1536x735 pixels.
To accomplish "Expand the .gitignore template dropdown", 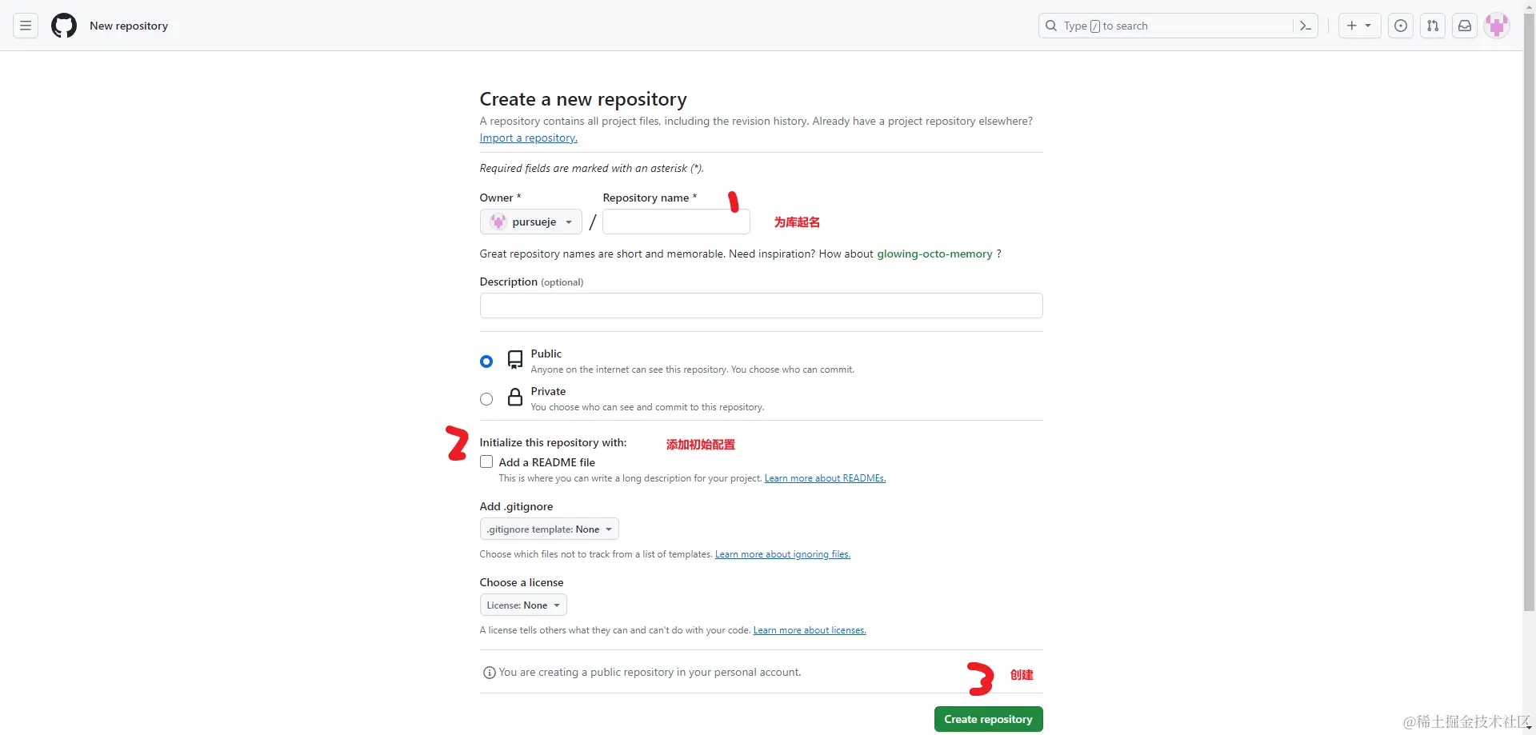I will (x=550, y=529).
